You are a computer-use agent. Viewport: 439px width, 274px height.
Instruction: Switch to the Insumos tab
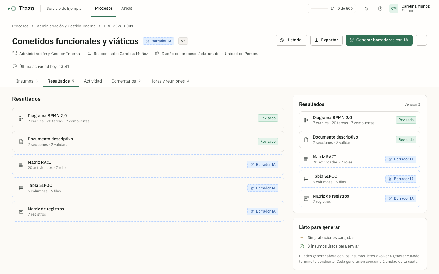click(x=27, y=81)
